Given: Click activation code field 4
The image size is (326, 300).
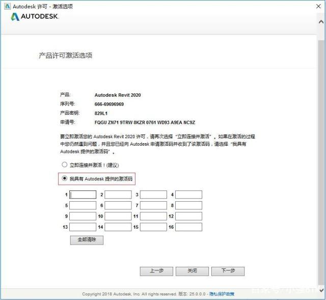Looking at the screenshot, I should pyautogui.click(x=188, y=195).
